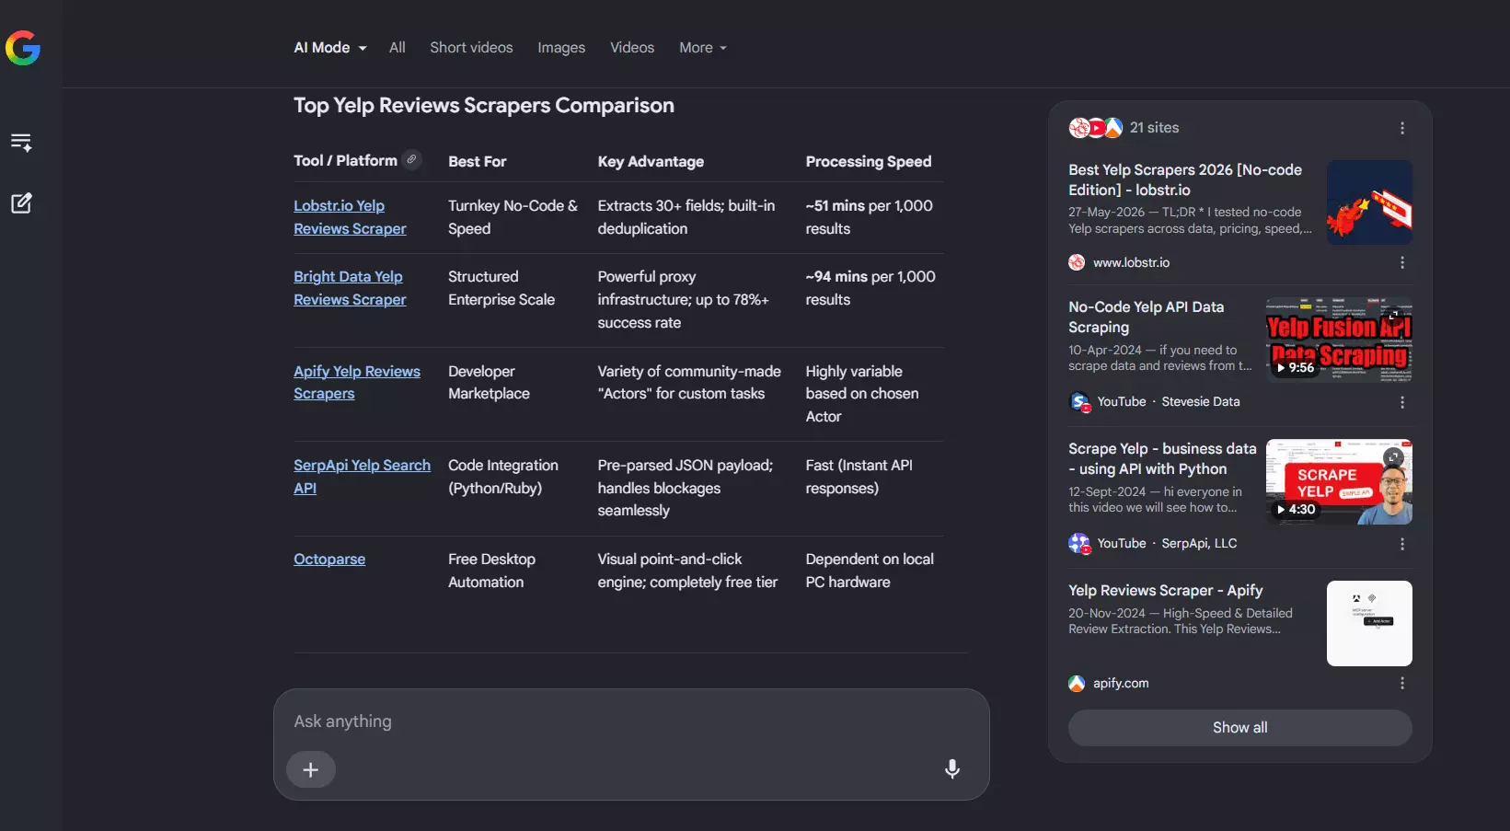The width and height of the screenshot is (1510, 831).
Task: Play the SCRAPE YELP video thumbnail
Action: 1339,481
